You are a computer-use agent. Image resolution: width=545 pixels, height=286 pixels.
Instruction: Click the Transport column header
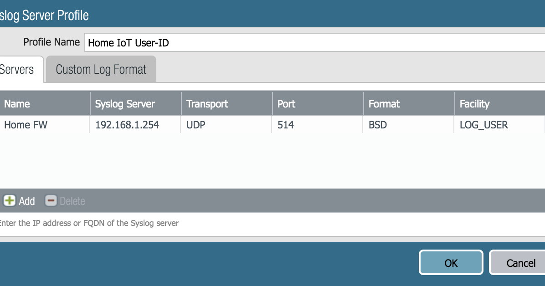207,103
